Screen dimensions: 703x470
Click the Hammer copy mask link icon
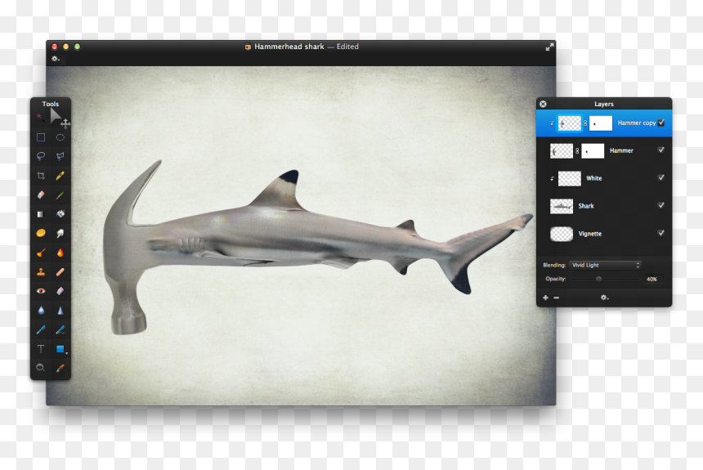(585, 123)
